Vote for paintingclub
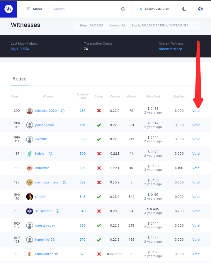Viewport: 211px width, 263px height. click(x=196, y=125)
